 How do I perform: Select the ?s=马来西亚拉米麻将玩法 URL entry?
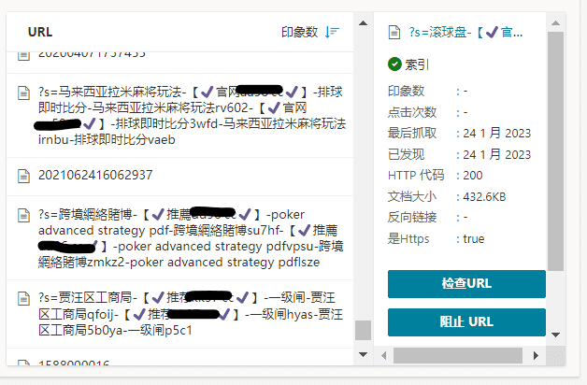(x=179, y=116)
